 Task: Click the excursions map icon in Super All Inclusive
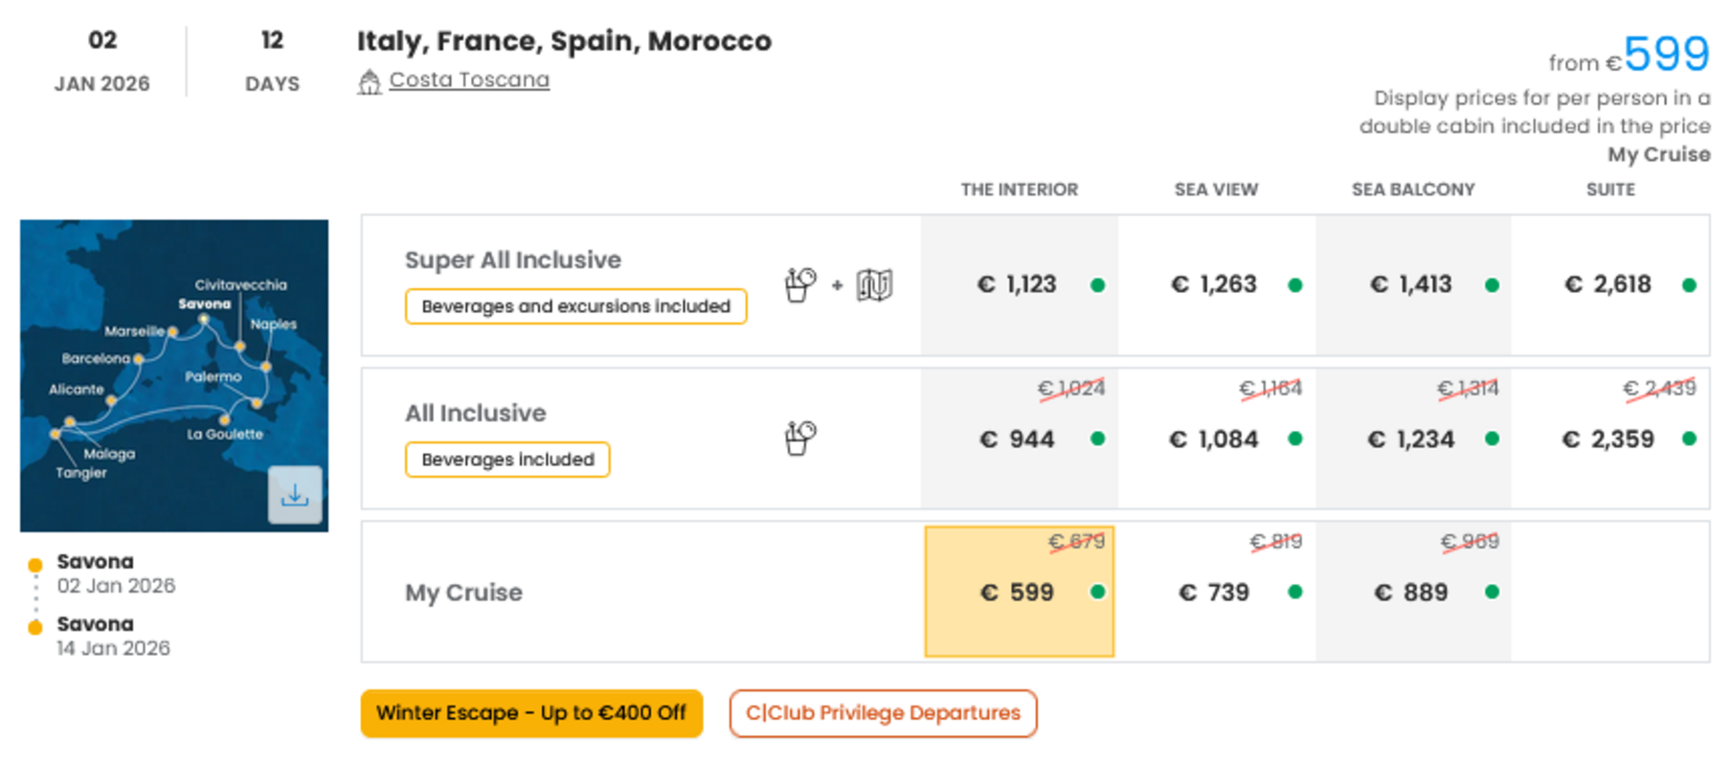click(874, 284)
